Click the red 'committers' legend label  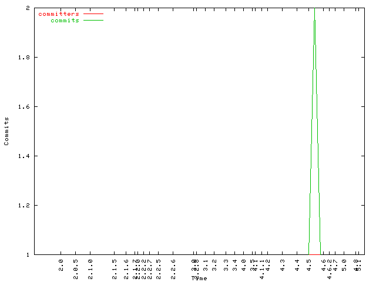(58, 14)
